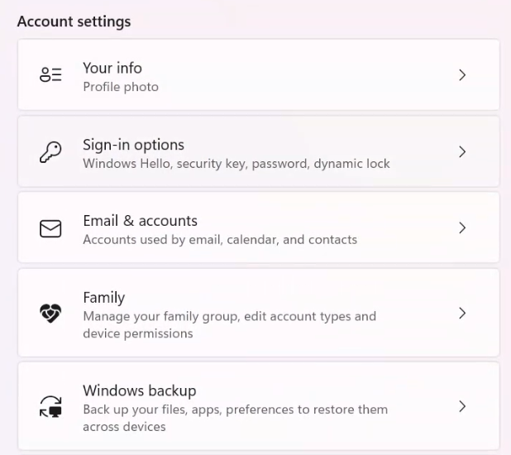Screen dimensions: 511x455
Task: Click the Email & accounts envelope icon
Action: pyautogui.click(x=50, y=228)
